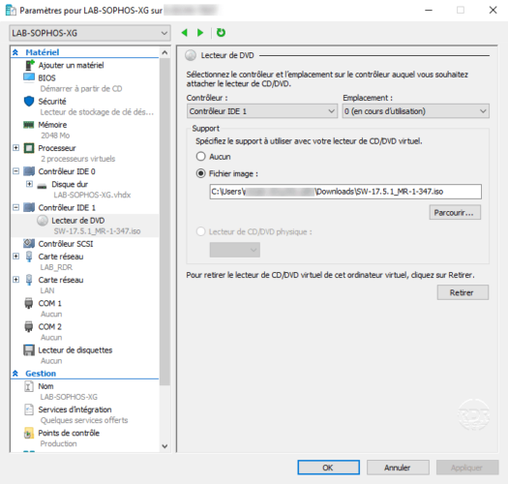Click the 2048 Mo memory text
This screenshot has height=484, width=508.
[x=55, y=136]
